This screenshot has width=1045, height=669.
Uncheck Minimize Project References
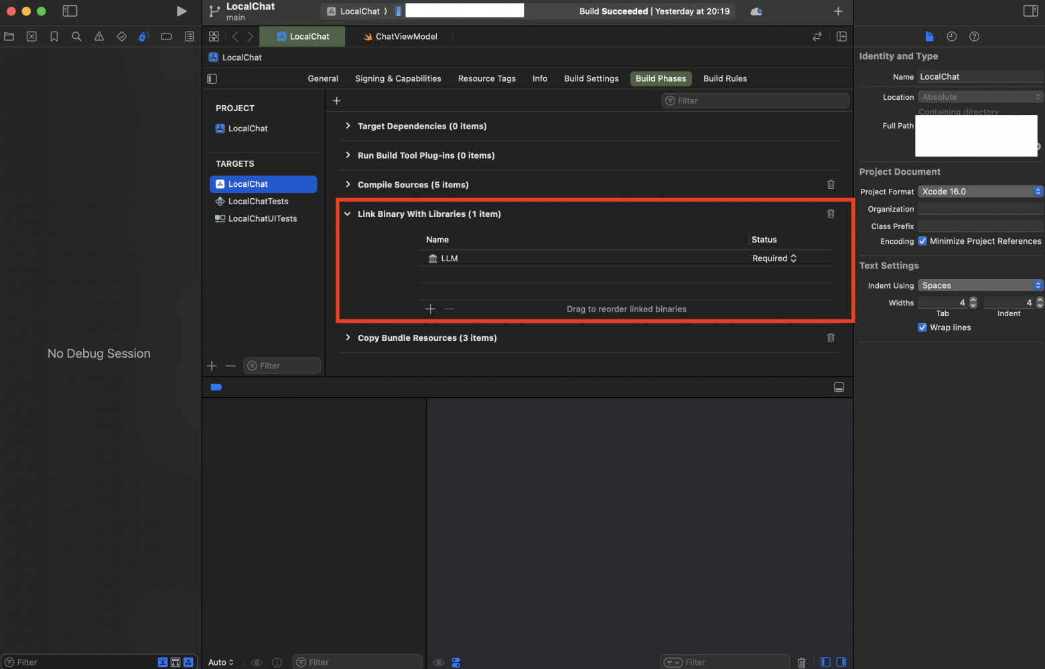click(x=922, y=241)
